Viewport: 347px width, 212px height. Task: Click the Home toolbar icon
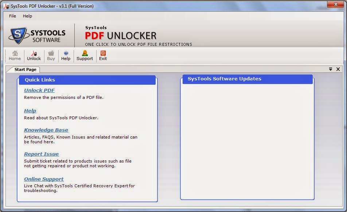(15, 56)
